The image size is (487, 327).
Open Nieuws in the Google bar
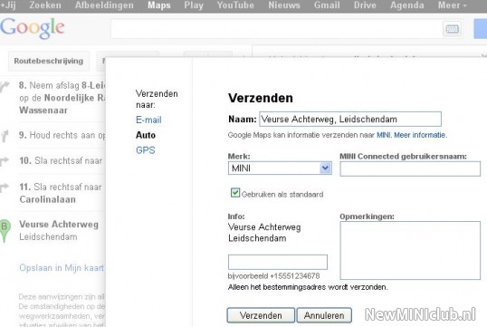(x=284, y=5)
